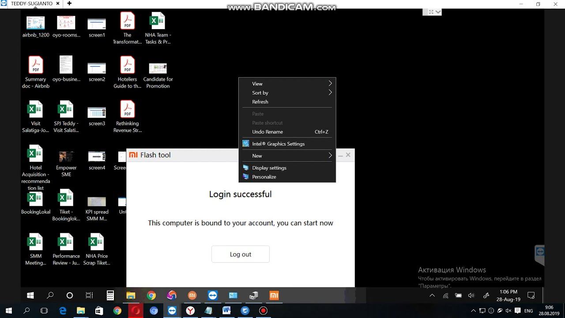Open remote notification center icon
This screenshot has height=318, width=565.
[x=531, y=295]
